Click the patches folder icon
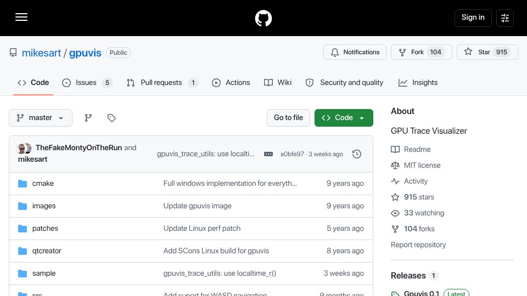 click(x=23, y=229)
